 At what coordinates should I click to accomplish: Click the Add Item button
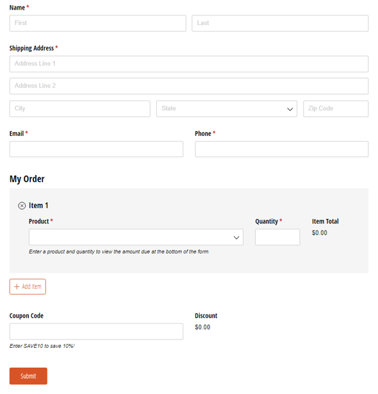pyautogui.click(x=28, y=286)
